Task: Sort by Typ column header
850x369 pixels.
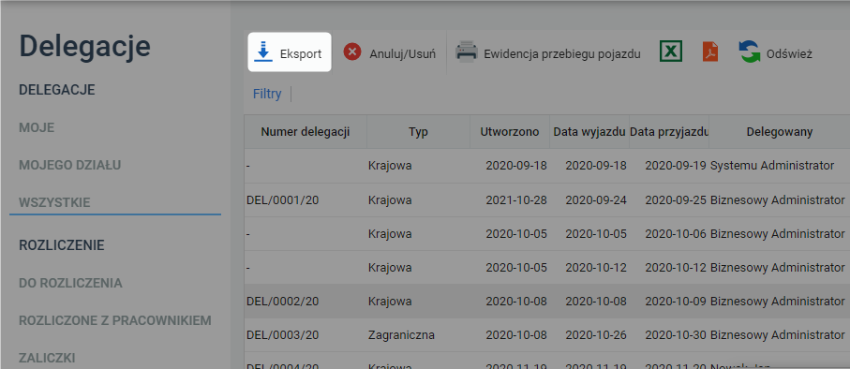Action: tap(419, 132)
